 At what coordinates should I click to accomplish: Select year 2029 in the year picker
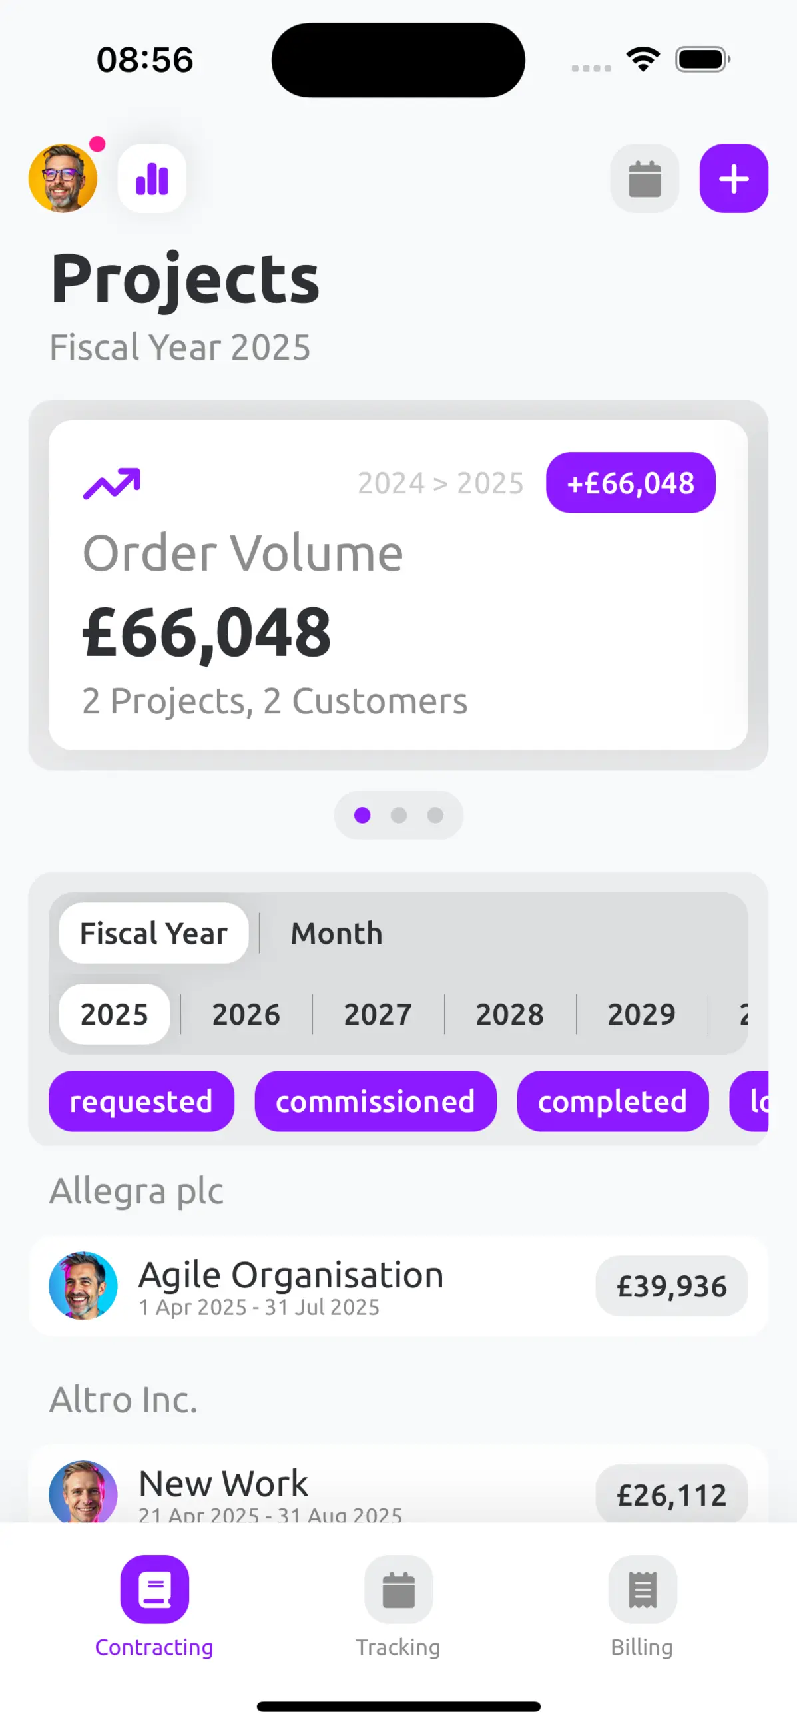[x=641, y=1014]
